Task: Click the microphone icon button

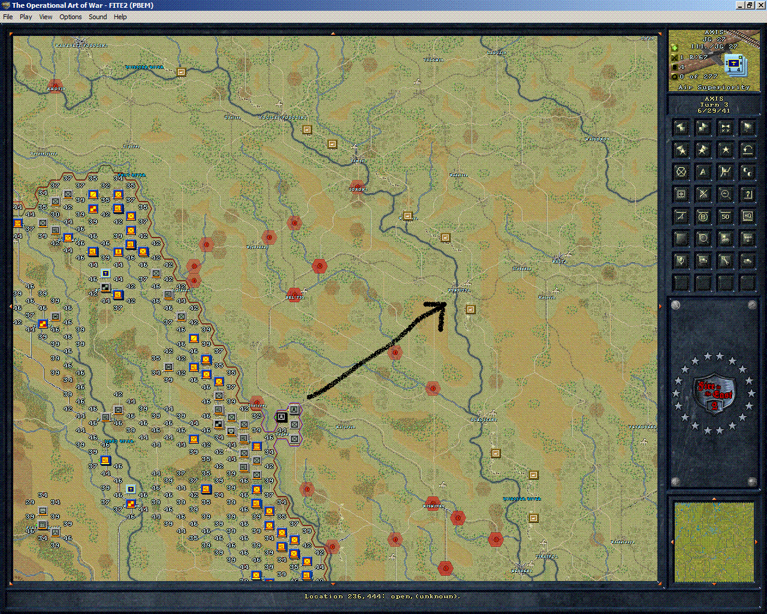Action: point(681,260)
